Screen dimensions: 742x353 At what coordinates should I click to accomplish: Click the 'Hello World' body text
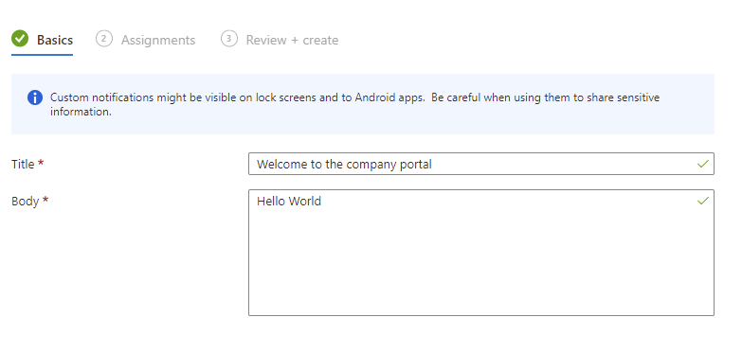(x=289, y=201)
